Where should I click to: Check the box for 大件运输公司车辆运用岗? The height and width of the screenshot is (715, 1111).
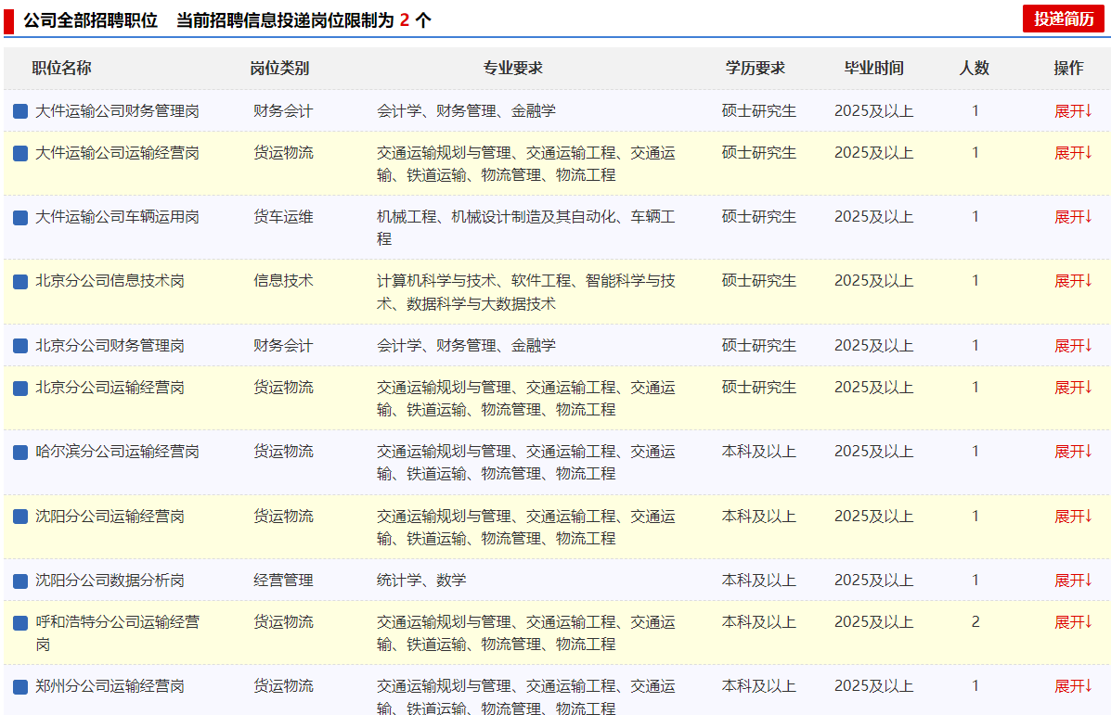(20, 217)
